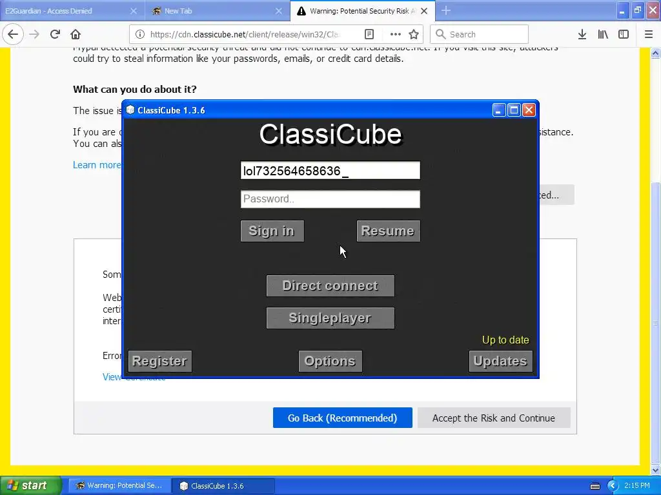Open the downloads panel
Viewport: 661px width, 495px height.
pos(582,35)
